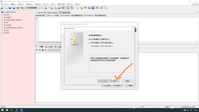Expand the test database node

point(2,33)
